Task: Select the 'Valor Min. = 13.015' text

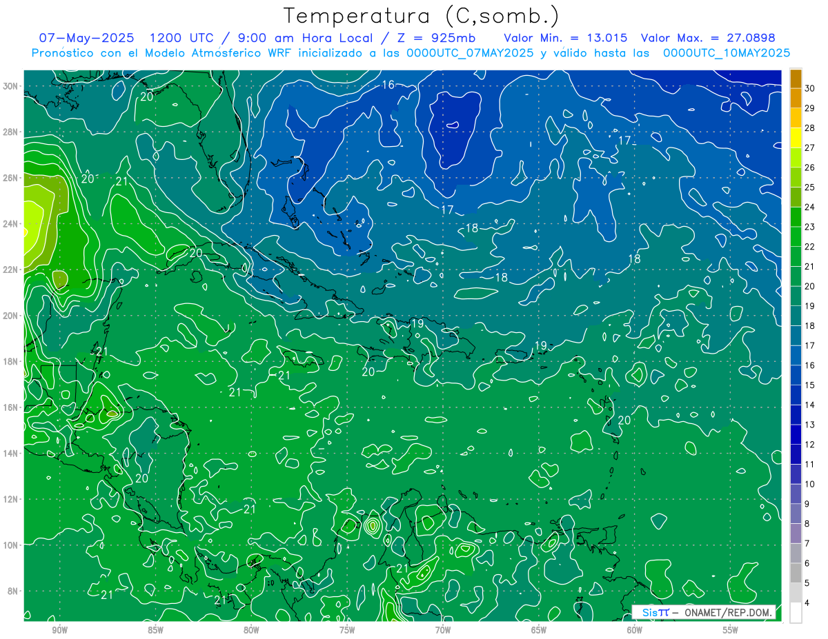Action: pyautogui.click(x=566, y=38)
